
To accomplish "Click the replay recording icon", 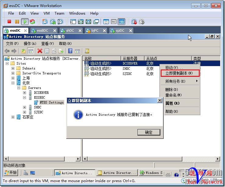I will (142, 22).
